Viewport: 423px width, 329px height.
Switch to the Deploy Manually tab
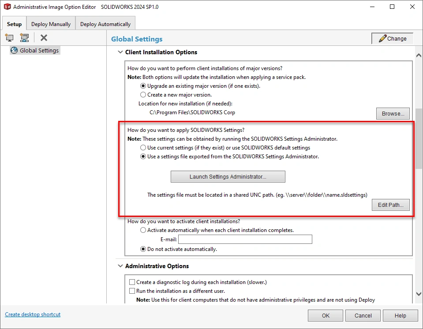(51, 24)
